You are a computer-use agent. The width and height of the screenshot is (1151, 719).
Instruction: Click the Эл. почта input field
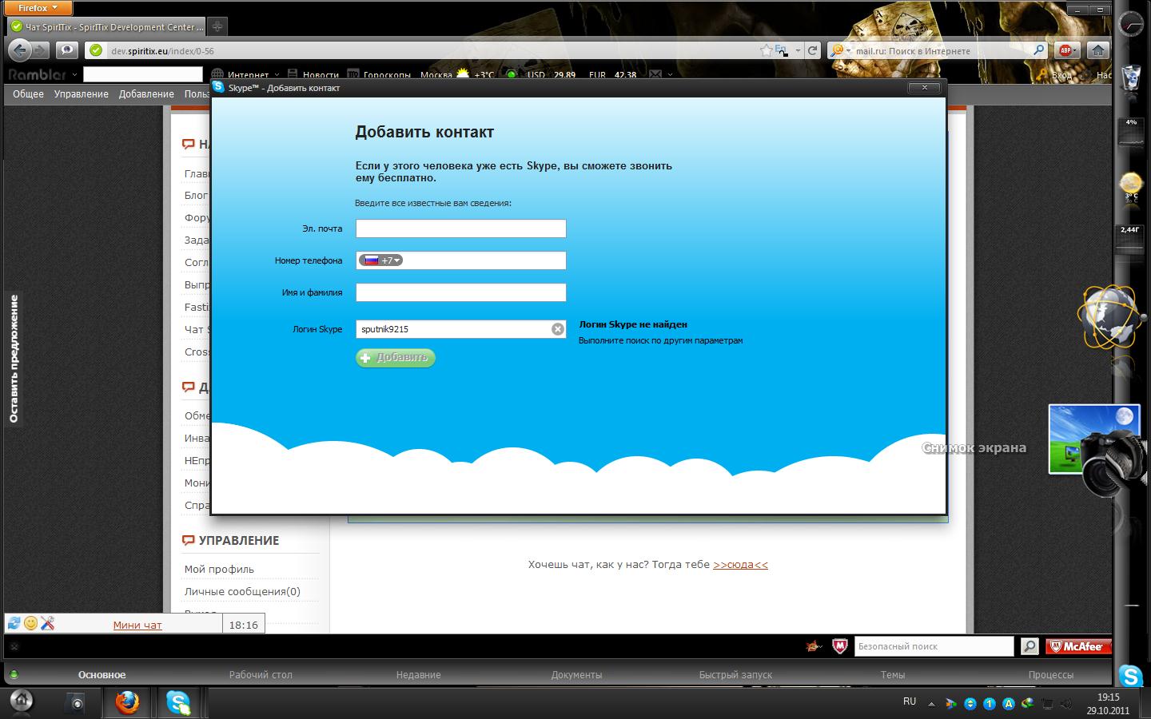point(461,228)
